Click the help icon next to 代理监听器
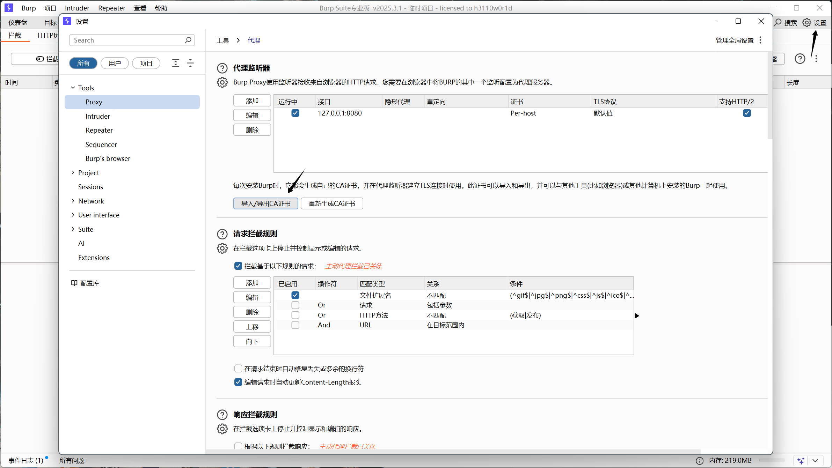 (222, 68)
